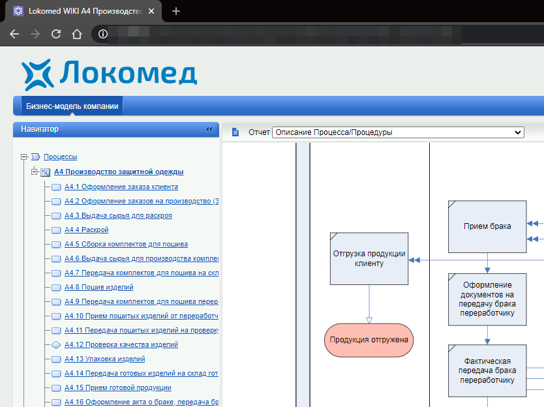544x407 pixels.
Task: Click the site information icon in address bar
Action: (x=102, y=34)
